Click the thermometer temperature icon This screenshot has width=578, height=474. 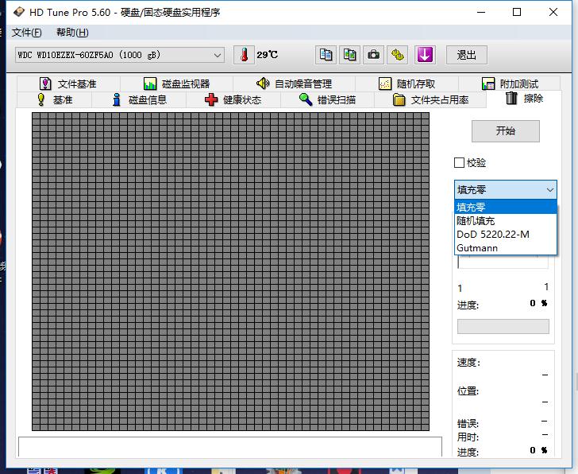[244, 55]
